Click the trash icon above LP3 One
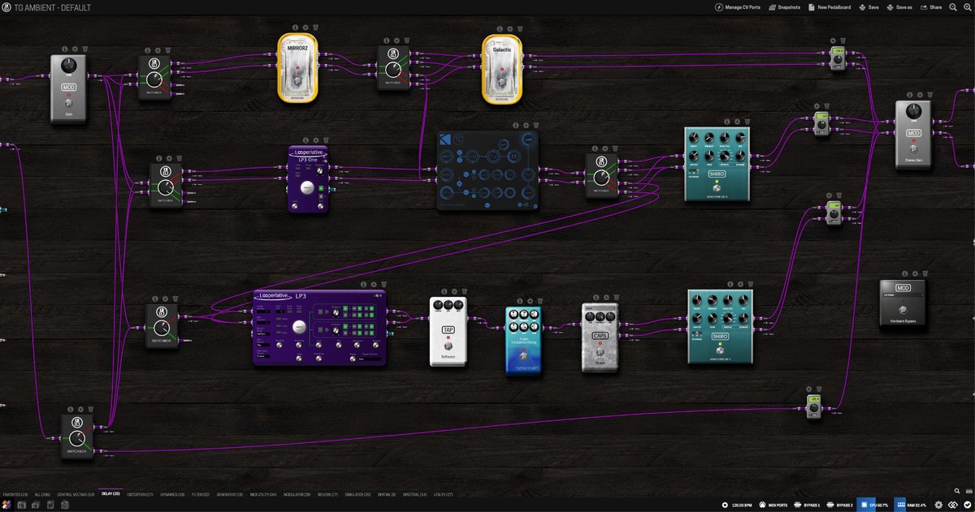Viewport: 975px width, 512px height. (x=326, y=140)
